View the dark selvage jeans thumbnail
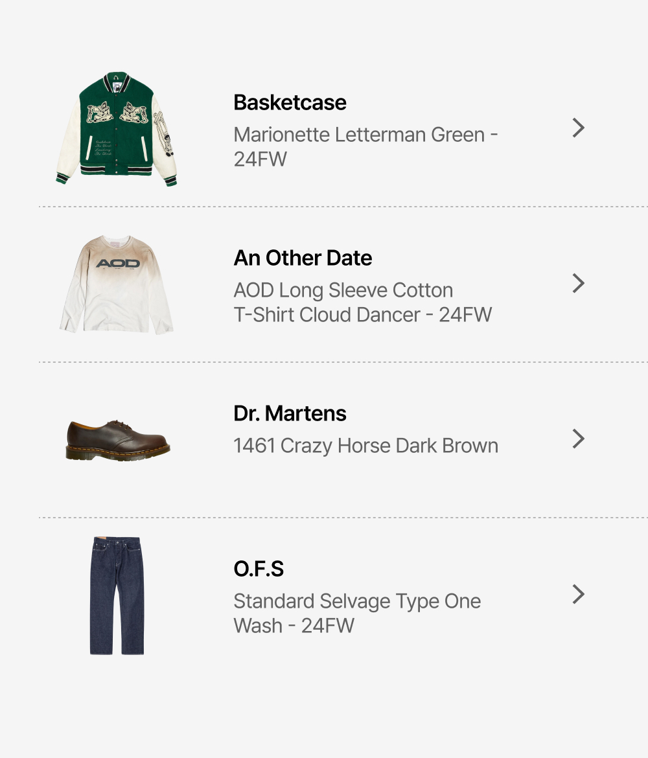 (117, 595)
